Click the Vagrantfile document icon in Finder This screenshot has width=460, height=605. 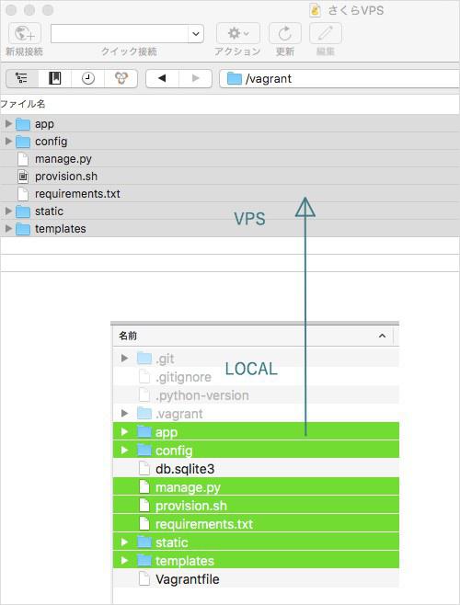[x=144, y=578]
